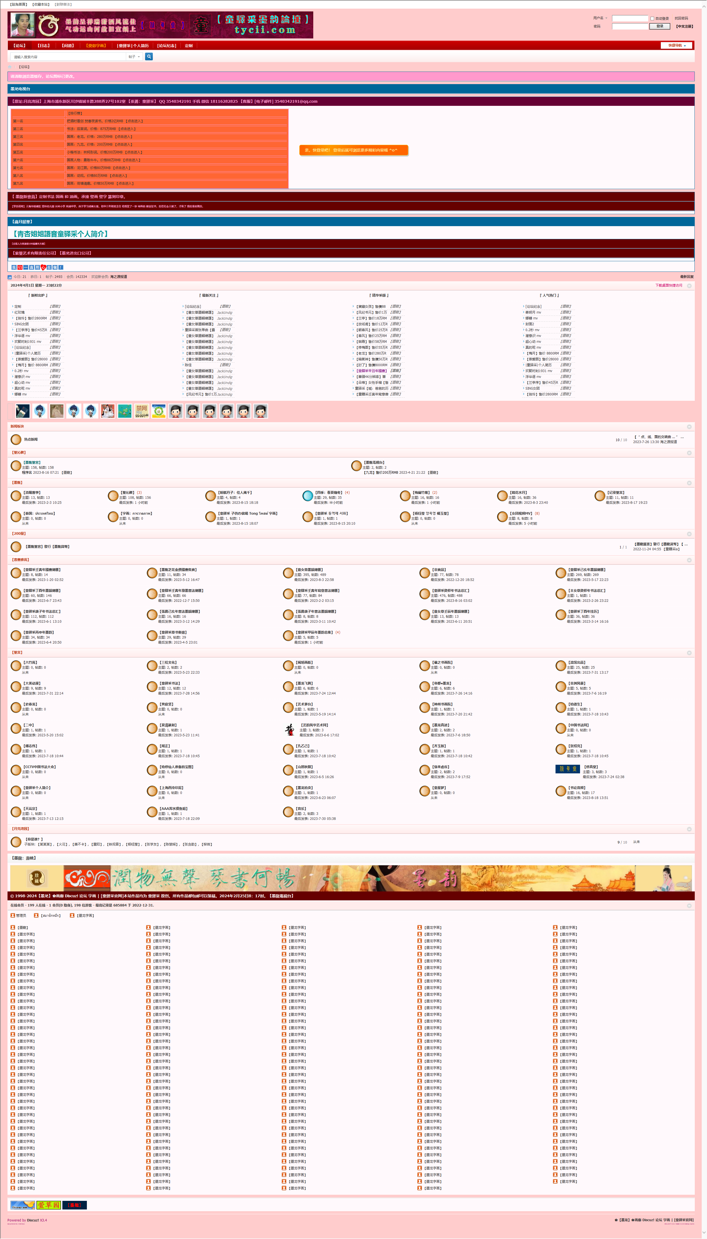This screenshot has height=1239, width=707.
Task: Click the 董草园 friend link logo
Action: tap(48, 1205)
